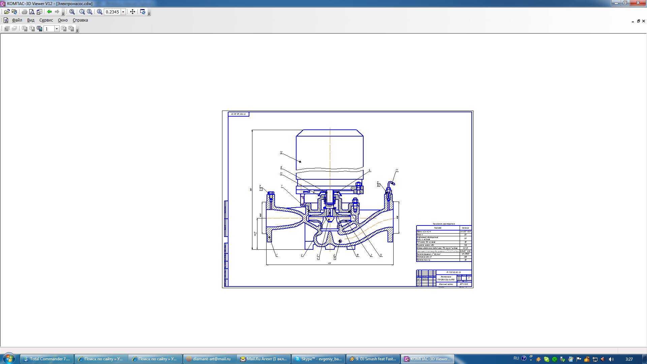Click the refresh view icon
This screenshot has width=647, height=364.
(143, 12)
